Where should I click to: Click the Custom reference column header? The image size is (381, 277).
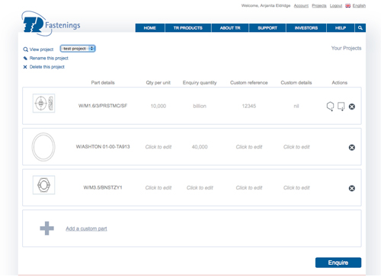point(249,83)
